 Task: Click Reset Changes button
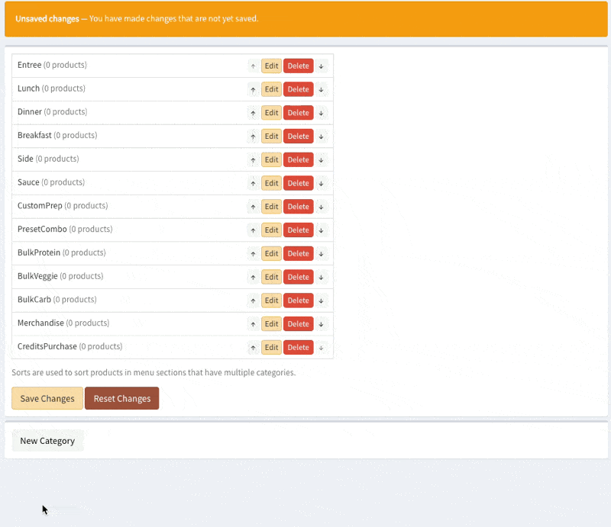coord(122,398)
